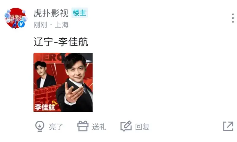Tap the 刚刚 timestamp text

click(40, 25)
